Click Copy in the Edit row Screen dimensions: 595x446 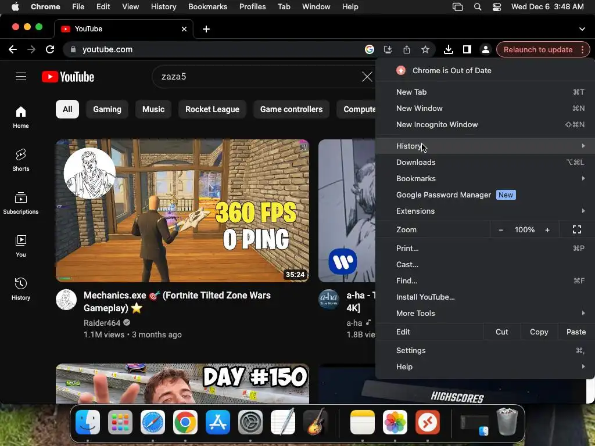point(539,332)
